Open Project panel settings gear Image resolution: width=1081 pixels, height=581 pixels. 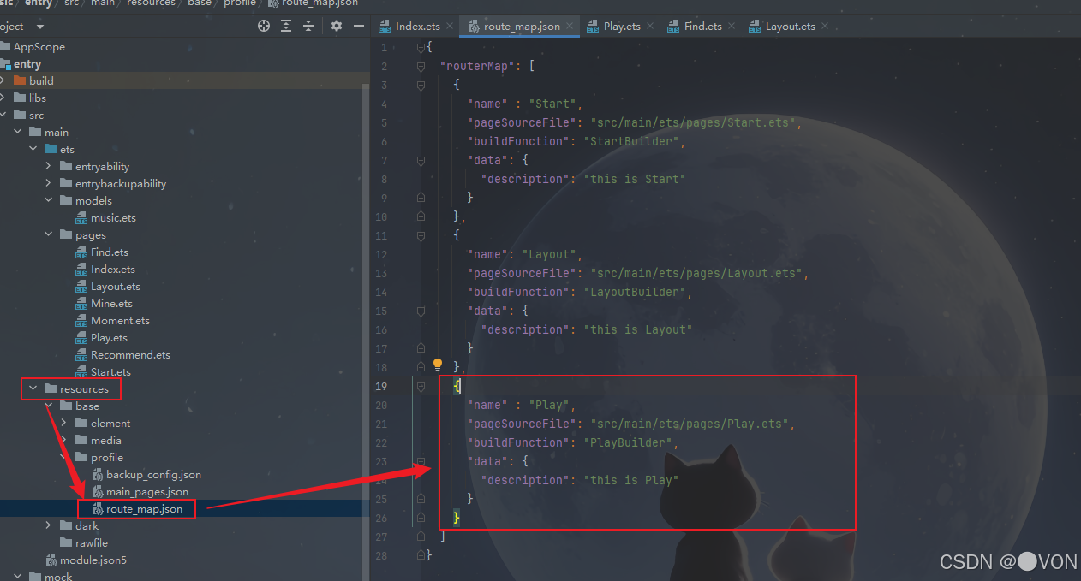(x=337, y=26)
